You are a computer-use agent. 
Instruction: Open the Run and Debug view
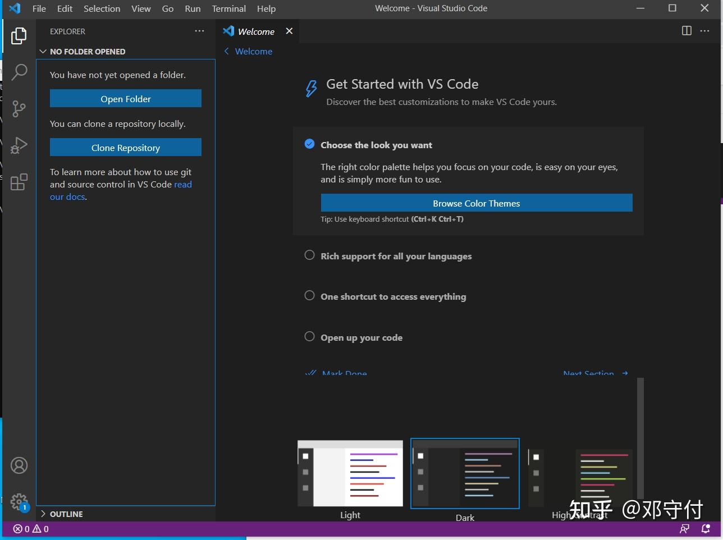point(20,145)
